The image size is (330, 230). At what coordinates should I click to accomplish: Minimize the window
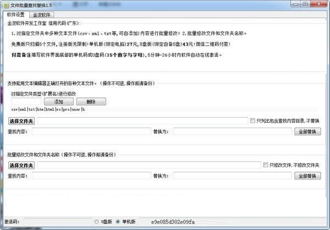[x=296, y=4]
